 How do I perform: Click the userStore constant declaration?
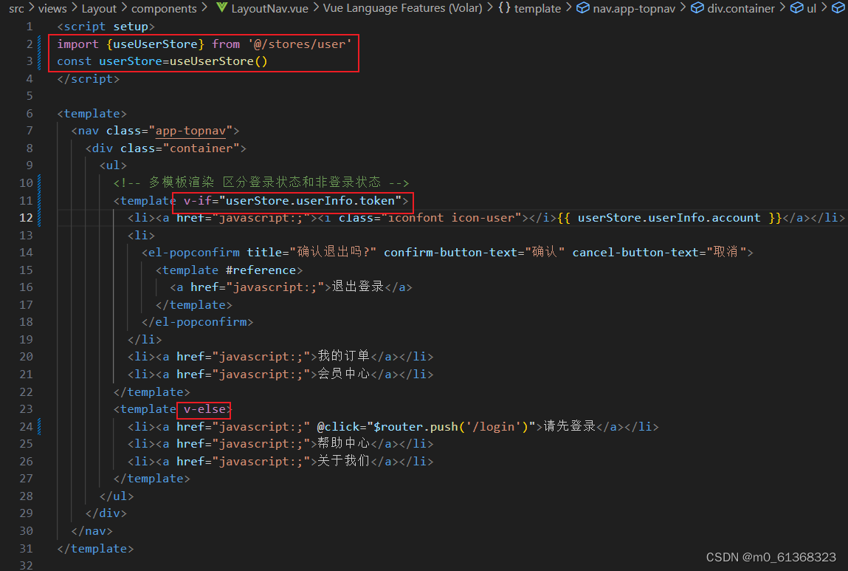131,61
